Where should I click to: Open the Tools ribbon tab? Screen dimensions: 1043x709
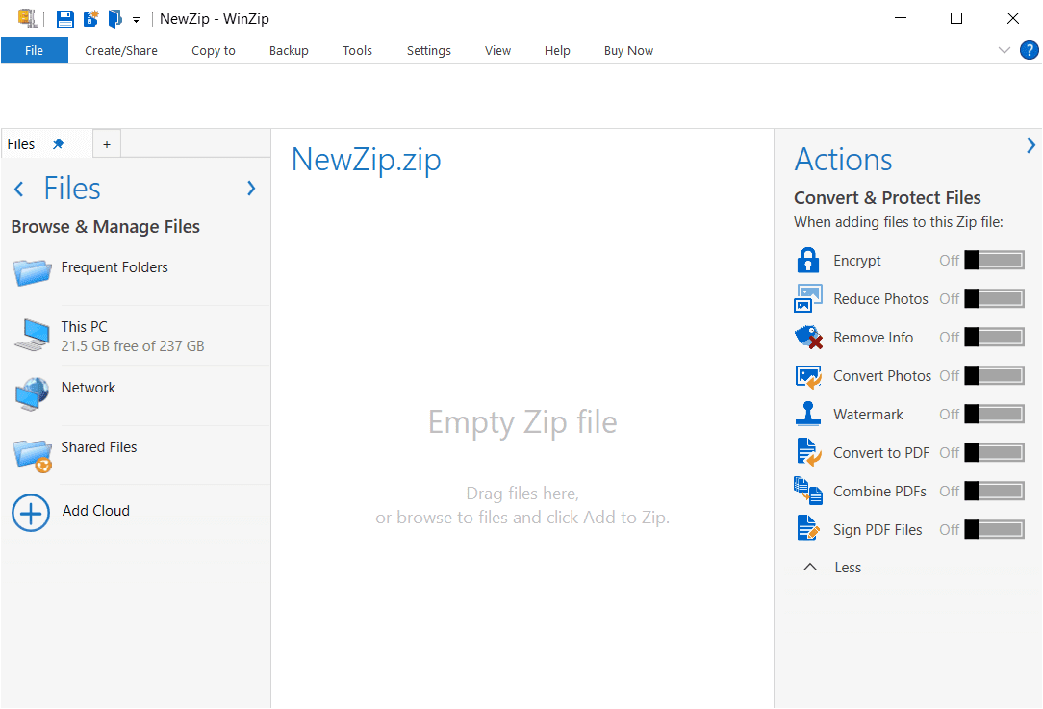click(x=357, y=51)
